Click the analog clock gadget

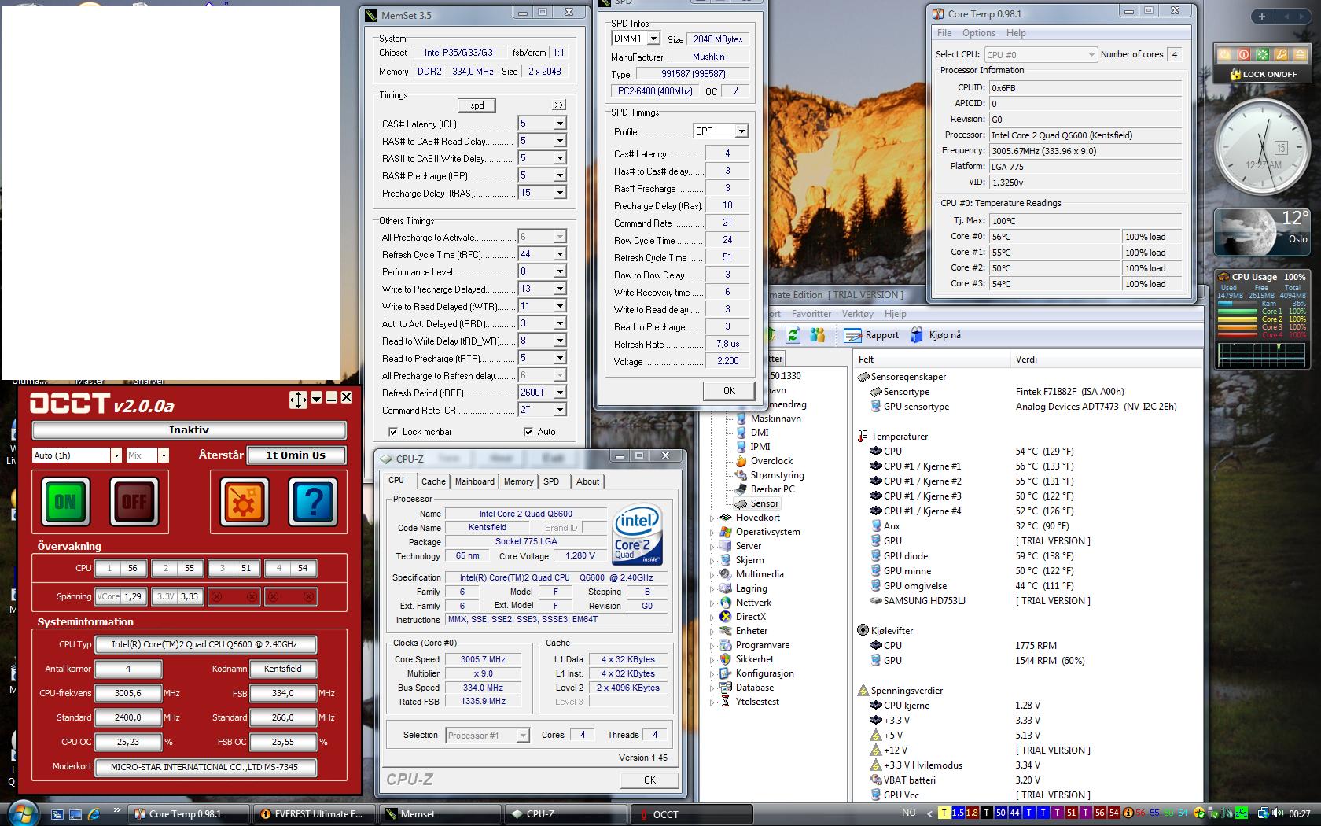pos(1263,149)
